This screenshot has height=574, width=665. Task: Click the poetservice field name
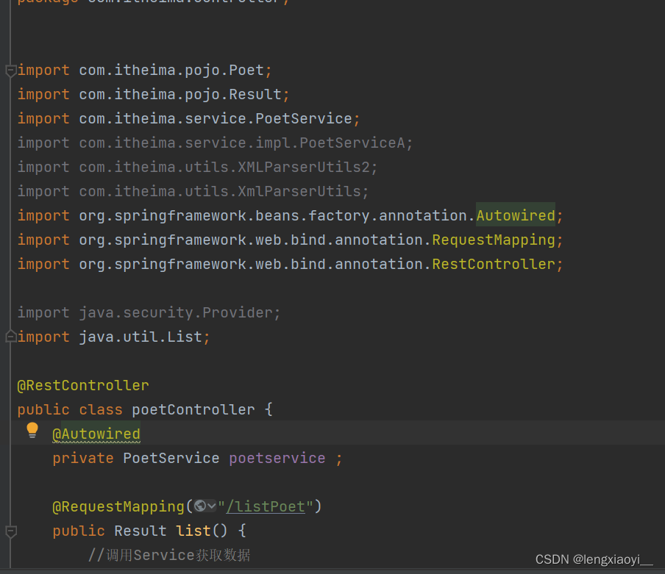[x=277, y=459]
